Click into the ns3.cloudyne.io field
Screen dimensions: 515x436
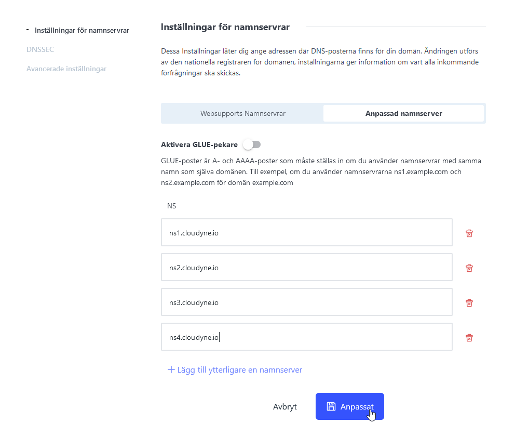[306, 302]
